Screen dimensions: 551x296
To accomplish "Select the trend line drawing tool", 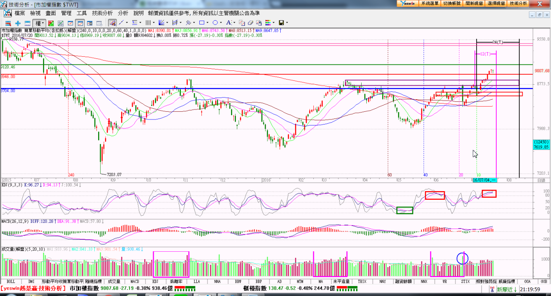I will coord(121,23).
